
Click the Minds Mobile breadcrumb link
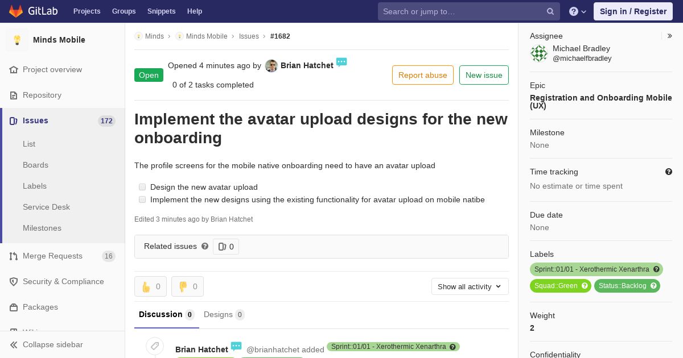[x=207, y=36]
